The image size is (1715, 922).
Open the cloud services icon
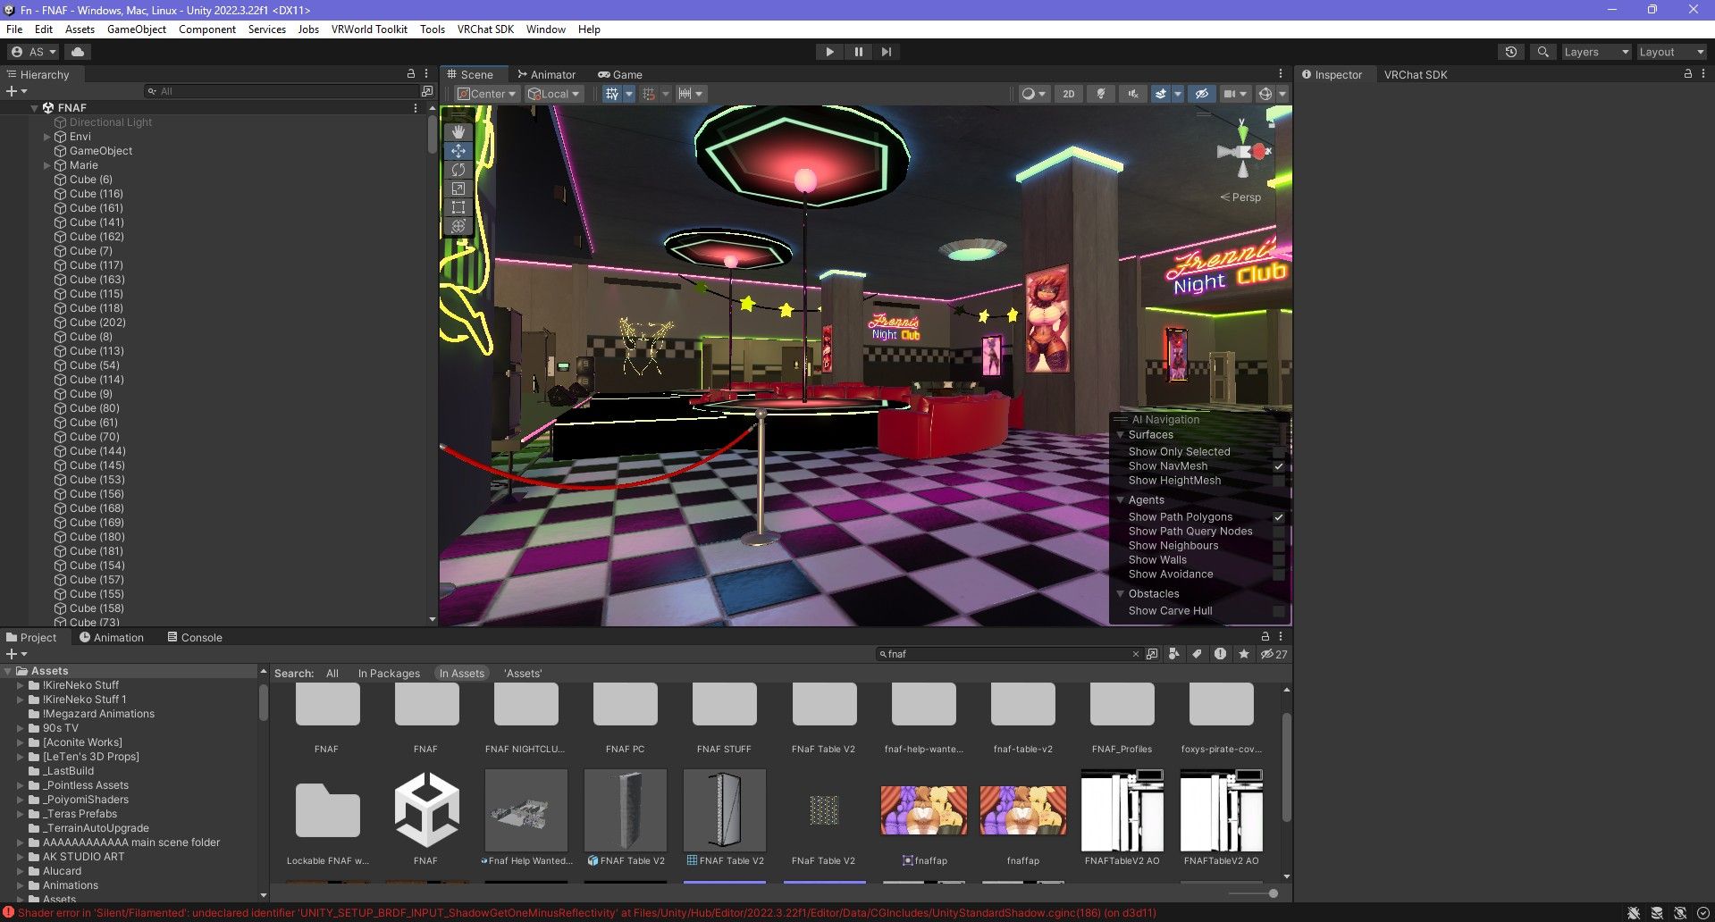pyautogui.click(x=78, y=52)
